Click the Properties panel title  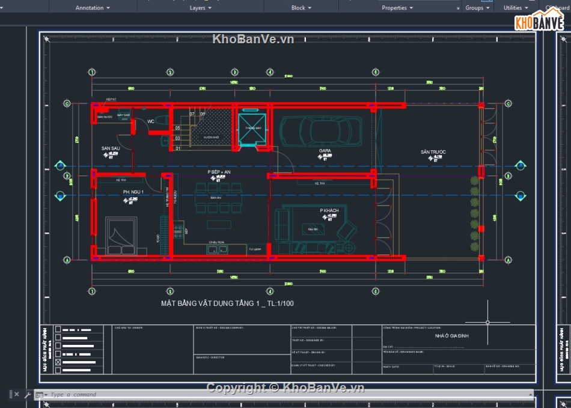coord(394,8)
